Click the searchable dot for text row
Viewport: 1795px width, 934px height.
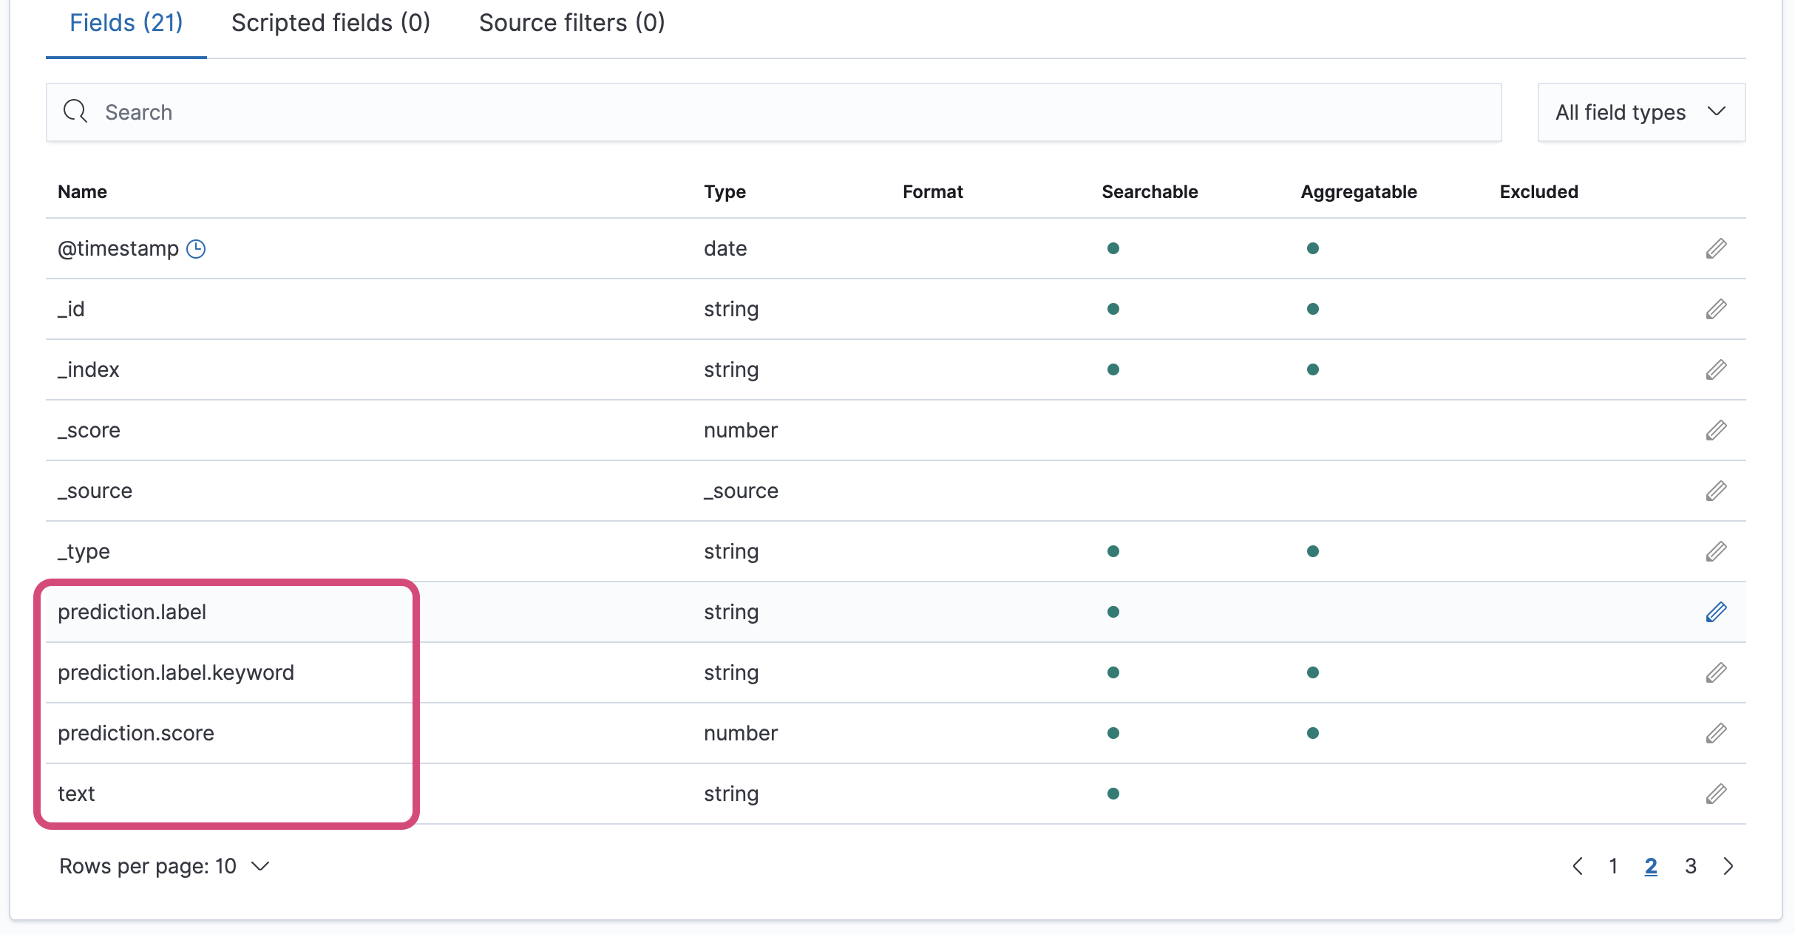1113,794
